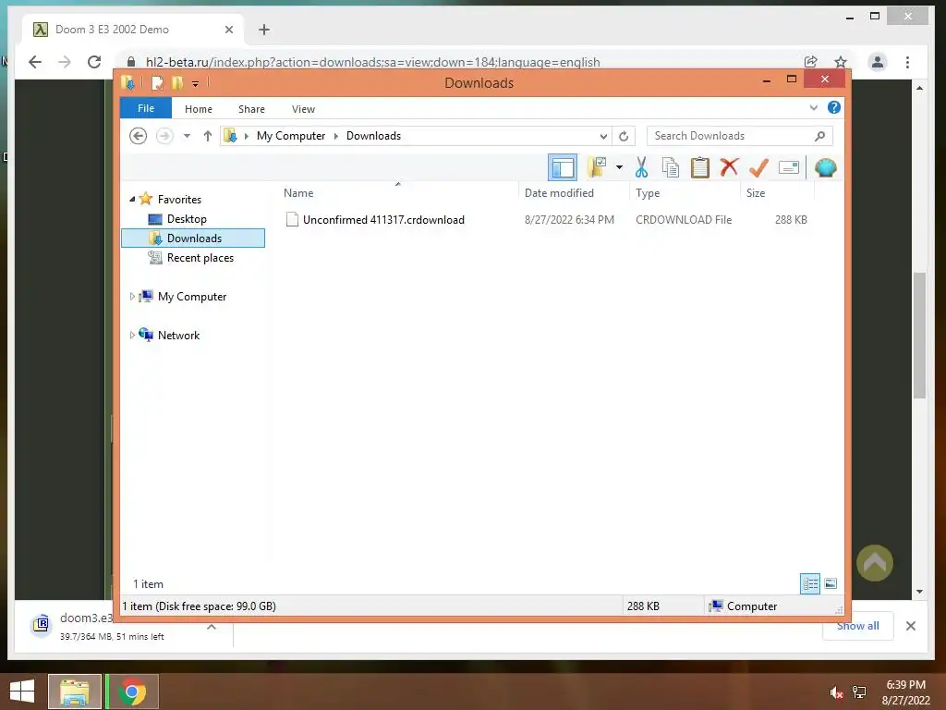The image size is (946, 710).
Task: Click Show all downloads in Chrome
Action: pyautogui.click(x=857, y=626)
